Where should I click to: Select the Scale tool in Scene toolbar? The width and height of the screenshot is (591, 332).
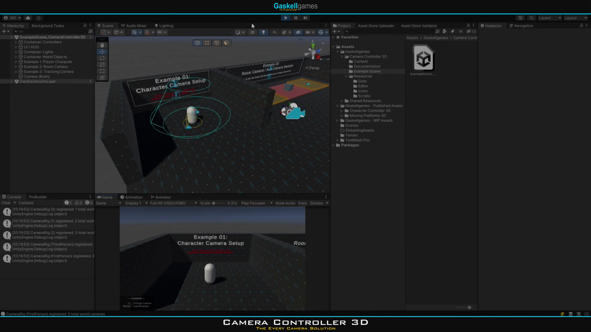point(102,65)
